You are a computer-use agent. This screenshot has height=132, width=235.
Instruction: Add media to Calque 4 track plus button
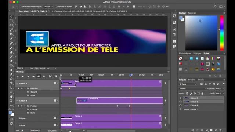[165, 118]
